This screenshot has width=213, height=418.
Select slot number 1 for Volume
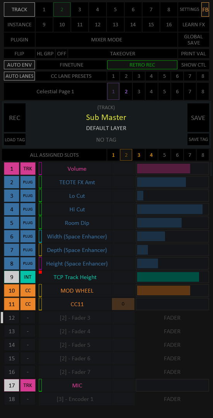[x=12, y=169]
